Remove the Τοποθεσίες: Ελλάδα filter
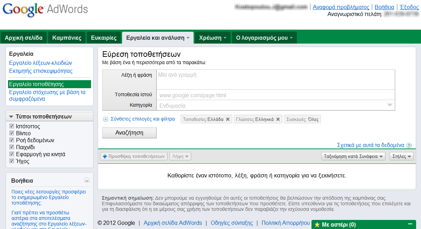421x229 pixels. (x=228, y=119)
